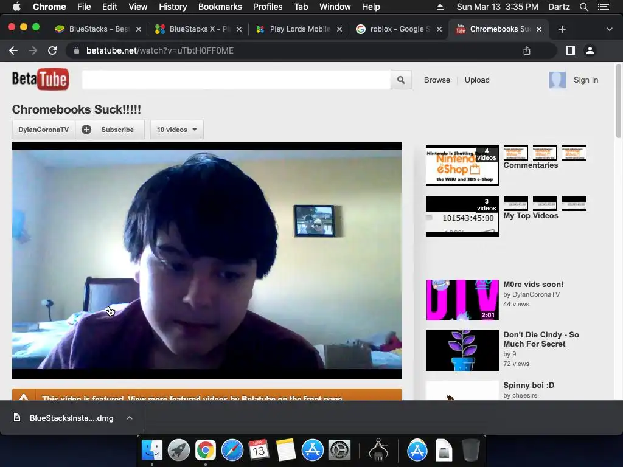
Task: Open Don't Die Cindy video title
Action: click(541, 339)
